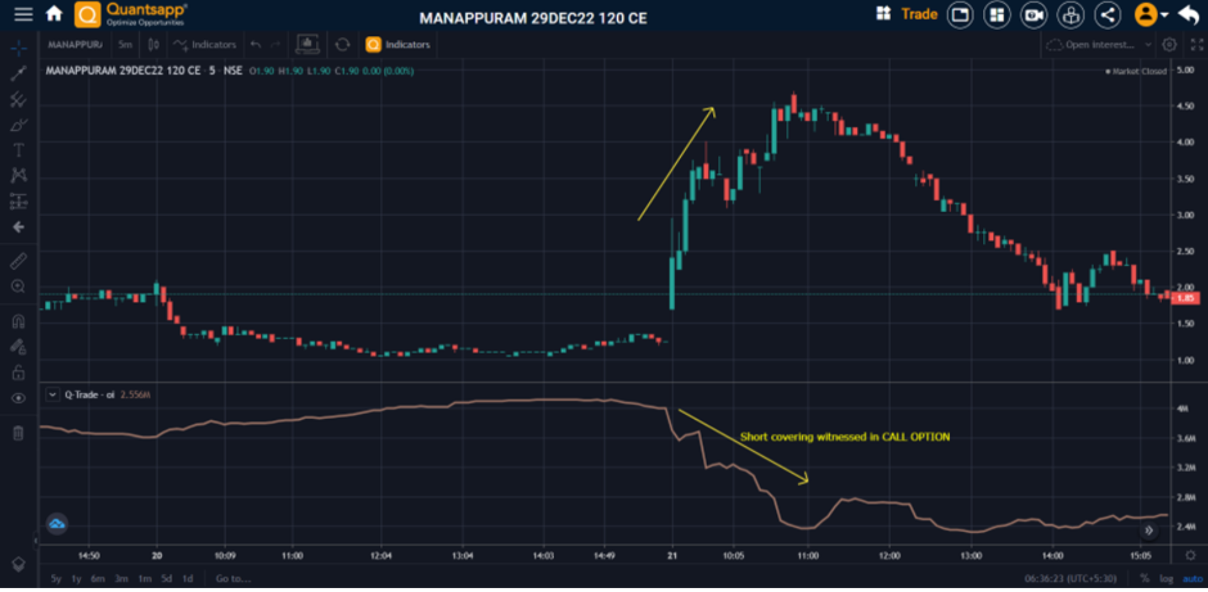Viewport: 1208px width, 592px height.
Task: Open the hamburger main menu
Action: click(x=23, y=14)
